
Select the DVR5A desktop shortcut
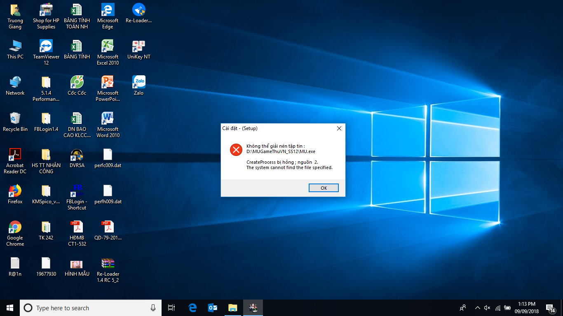click(77, 158)
